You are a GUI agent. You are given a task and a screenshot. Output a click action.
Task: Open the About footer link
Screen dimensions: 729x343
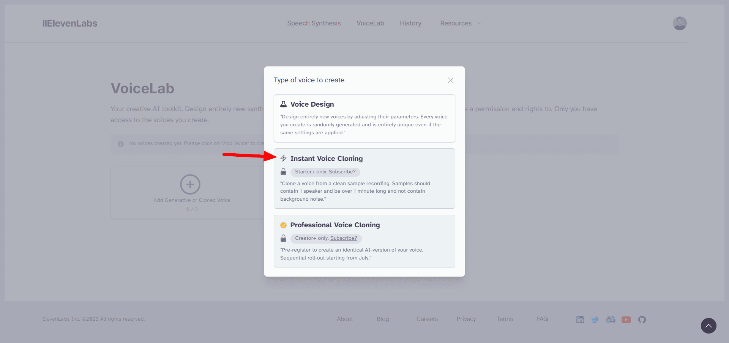[345, 319]
